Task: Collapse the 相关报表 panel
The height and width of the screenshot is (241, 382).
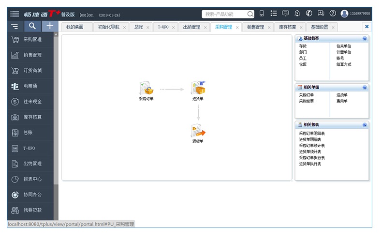Action: pyautogui.click(x=365, y=125)
